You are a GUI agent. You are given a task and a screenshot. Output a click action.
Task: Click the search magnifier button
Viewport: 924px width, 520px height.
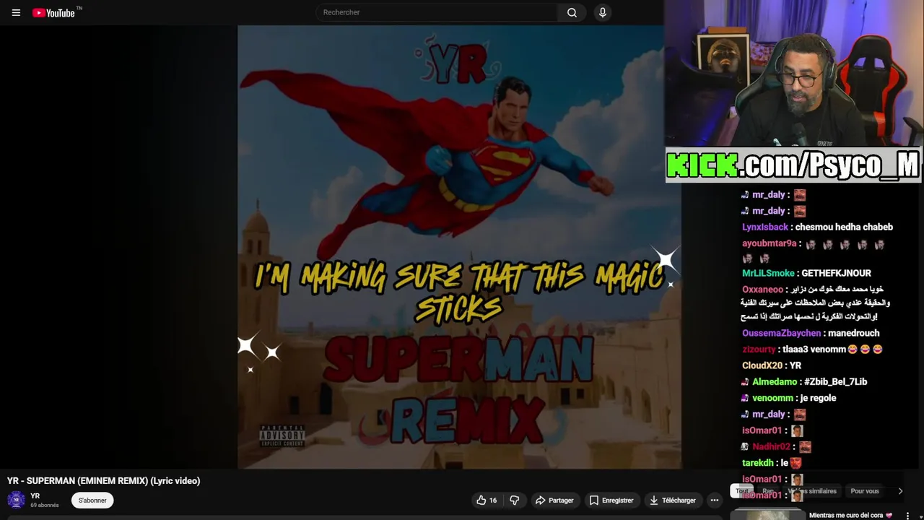click(572, 12)
